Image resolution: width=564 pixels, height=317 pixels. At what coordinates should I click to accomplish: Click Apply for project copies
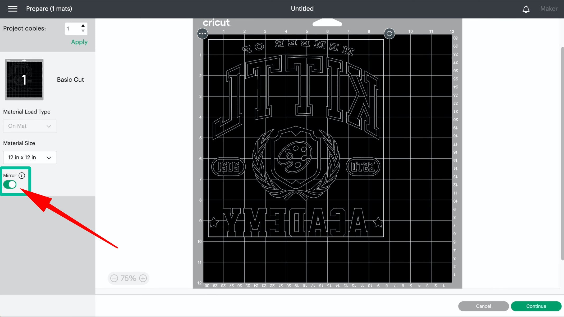(x=79, y=42)
